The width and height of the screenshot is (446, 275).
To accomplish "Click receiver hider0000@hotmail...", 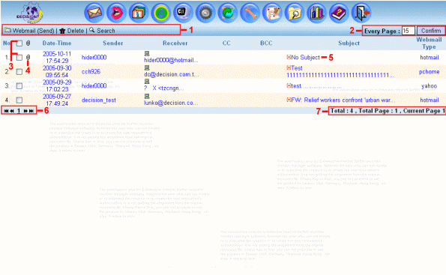I will pyautogui.click(x=171, y=60).
